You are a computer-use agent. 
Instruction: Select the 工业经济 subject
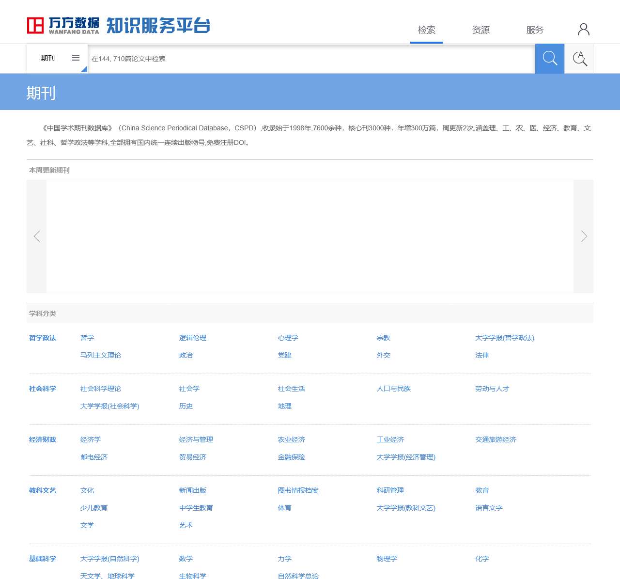390,440
